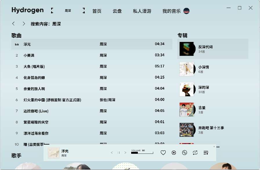Click the song title 浮光 in player bar
The width and height of the screenshot is (260, 170).
65,151
